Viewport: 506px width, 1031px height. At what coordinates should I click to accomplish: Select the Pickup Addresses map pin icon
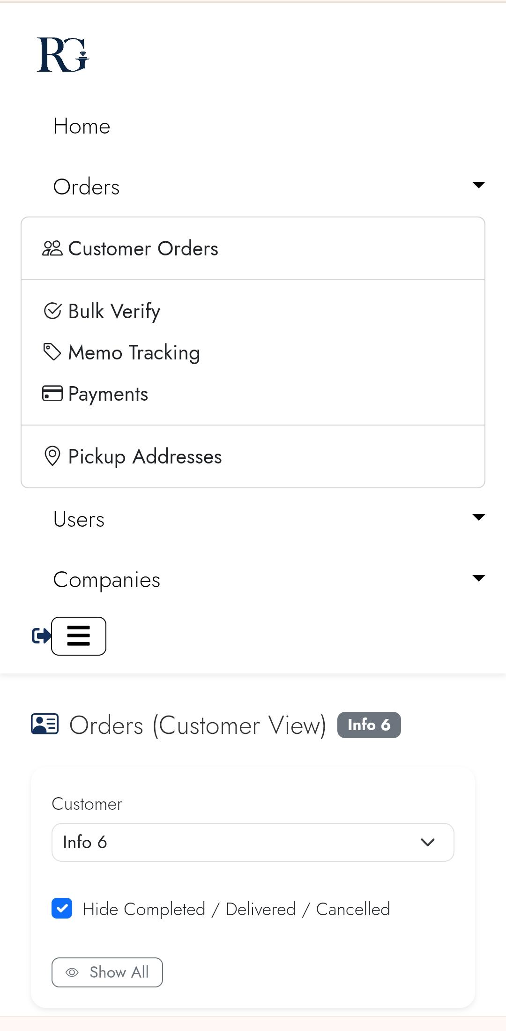point(52,456)
